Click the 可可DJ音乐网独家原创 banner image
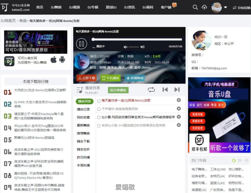251x193 pixels. pos(36,42)
